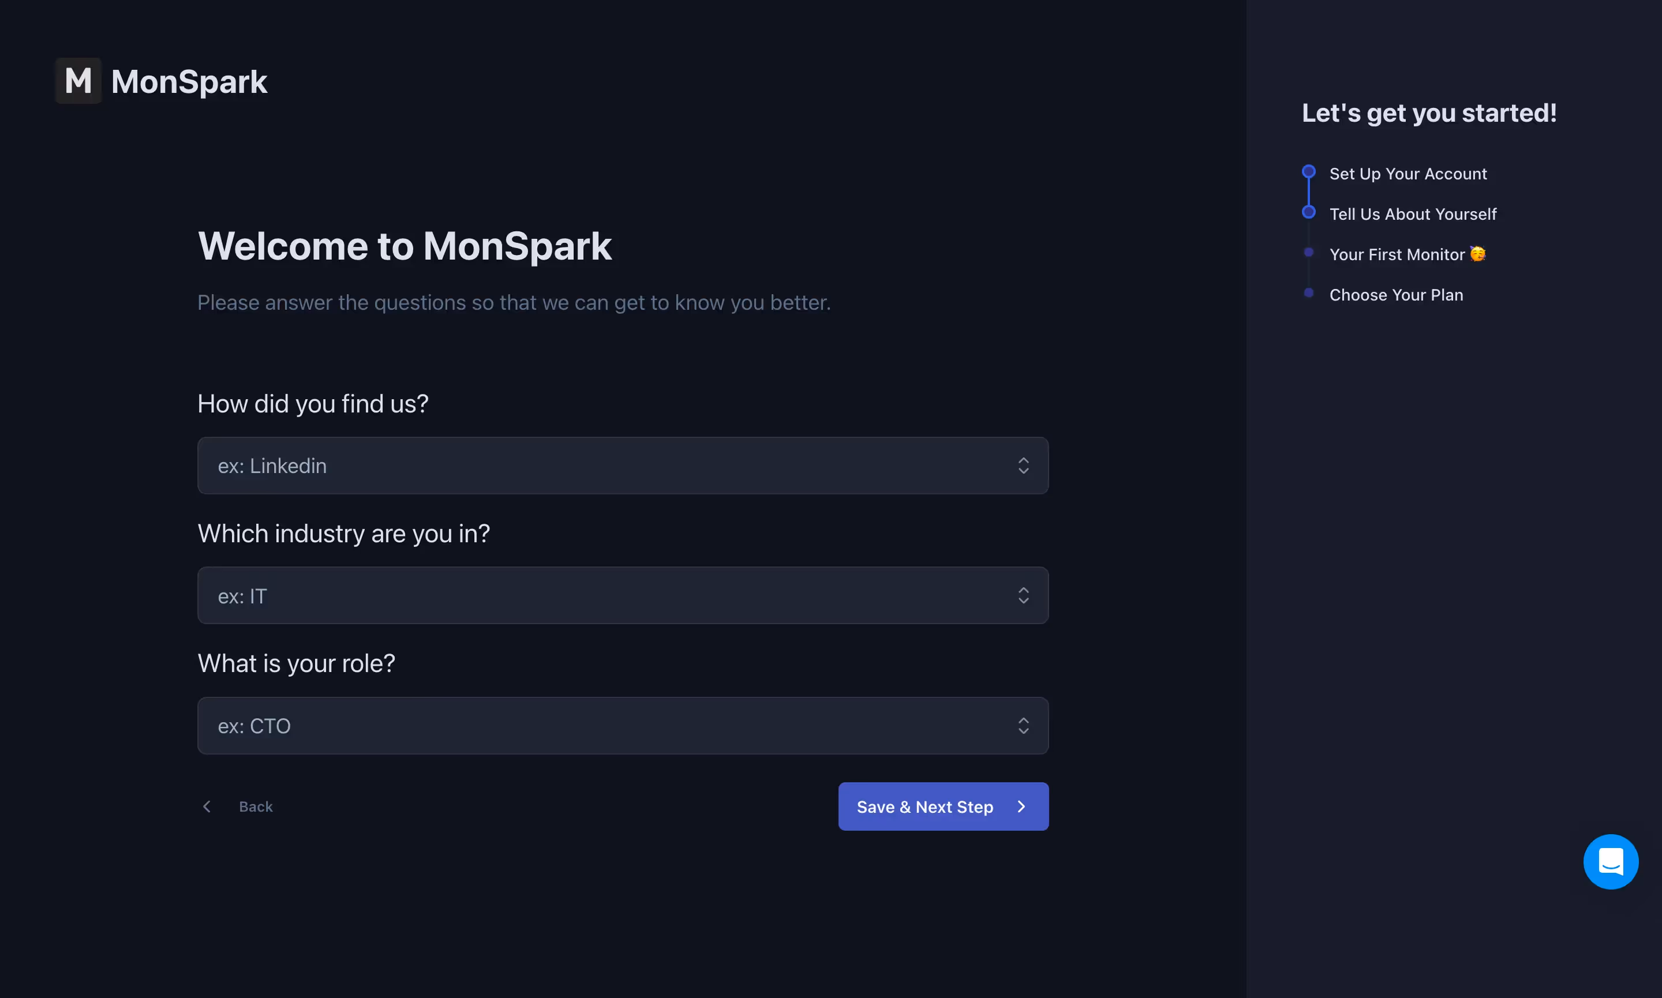Open the "How did you find us?" dropdown

[622, 466]
